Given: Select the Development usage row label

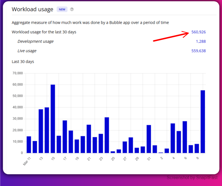Looking at the screenshot, I should (35, 41).
